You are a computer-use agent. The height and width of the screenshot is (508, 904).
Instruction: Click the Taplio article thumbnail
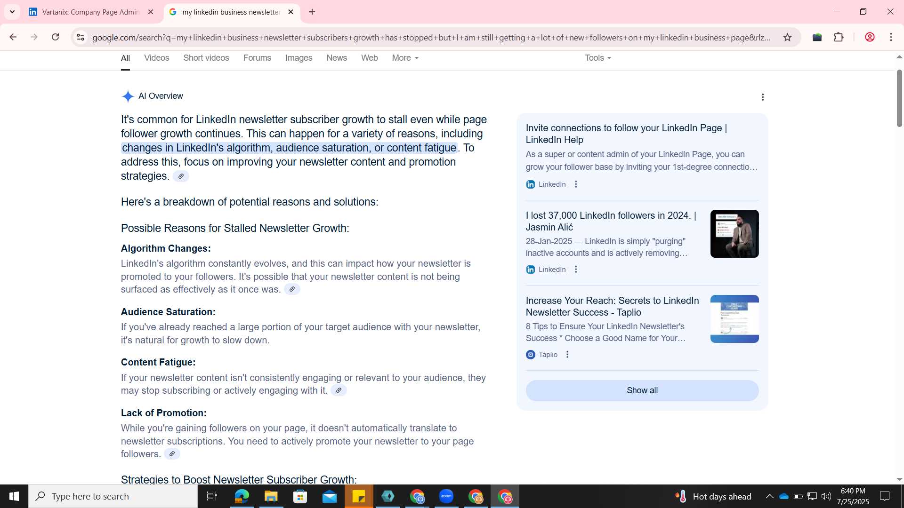734,319
